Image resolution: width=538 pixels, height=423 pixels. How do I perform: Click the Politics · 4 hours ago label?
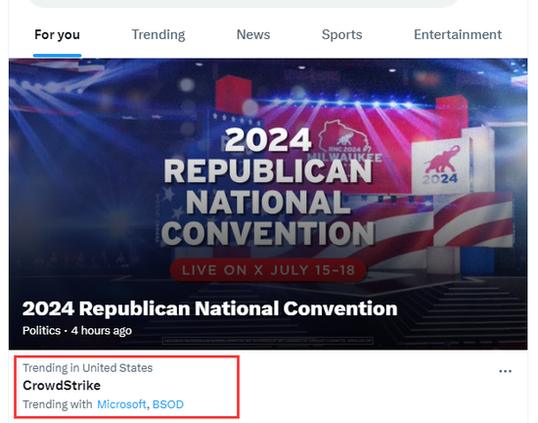point(77,330)
